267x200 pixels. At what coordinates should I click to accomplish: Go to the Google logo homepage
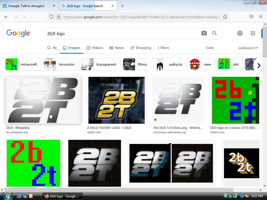pos(18,33)
